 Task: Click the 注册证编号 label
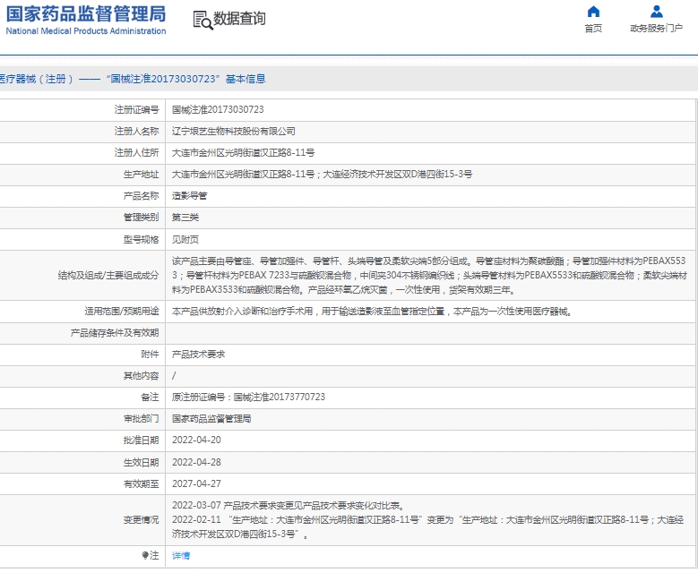click(137, 109)
